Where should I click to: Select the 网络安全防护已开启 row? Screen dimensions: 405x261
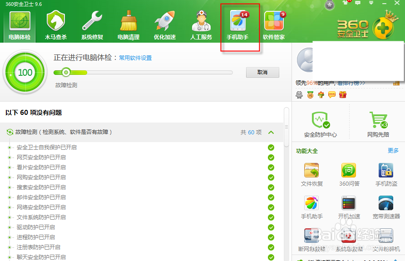click(x=142, y=207)
